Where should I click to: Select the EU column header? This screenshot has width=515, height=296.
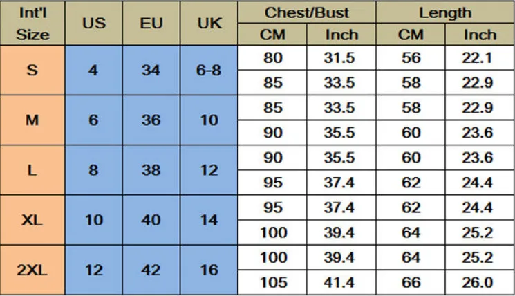pyautogui.click(x=151, y=23)
